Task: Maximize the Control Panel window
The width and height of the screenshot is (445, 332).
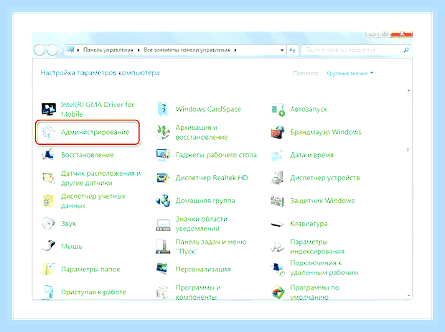Action: [x=385, y=34]
